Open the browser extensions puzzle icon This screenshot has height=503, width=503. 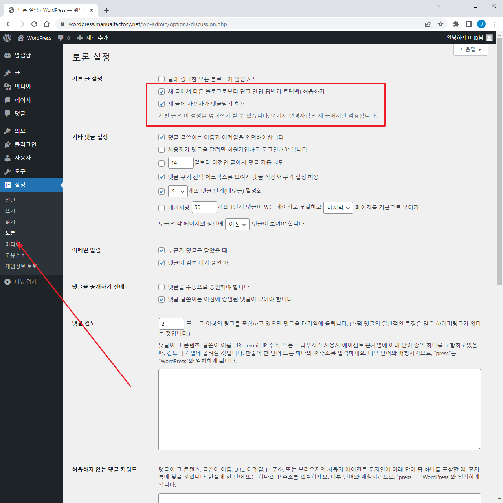click(456, 24)
